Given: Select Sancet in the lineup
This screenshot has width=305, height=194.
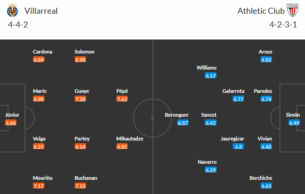Looking at the screenshot, I should (209, 115).
